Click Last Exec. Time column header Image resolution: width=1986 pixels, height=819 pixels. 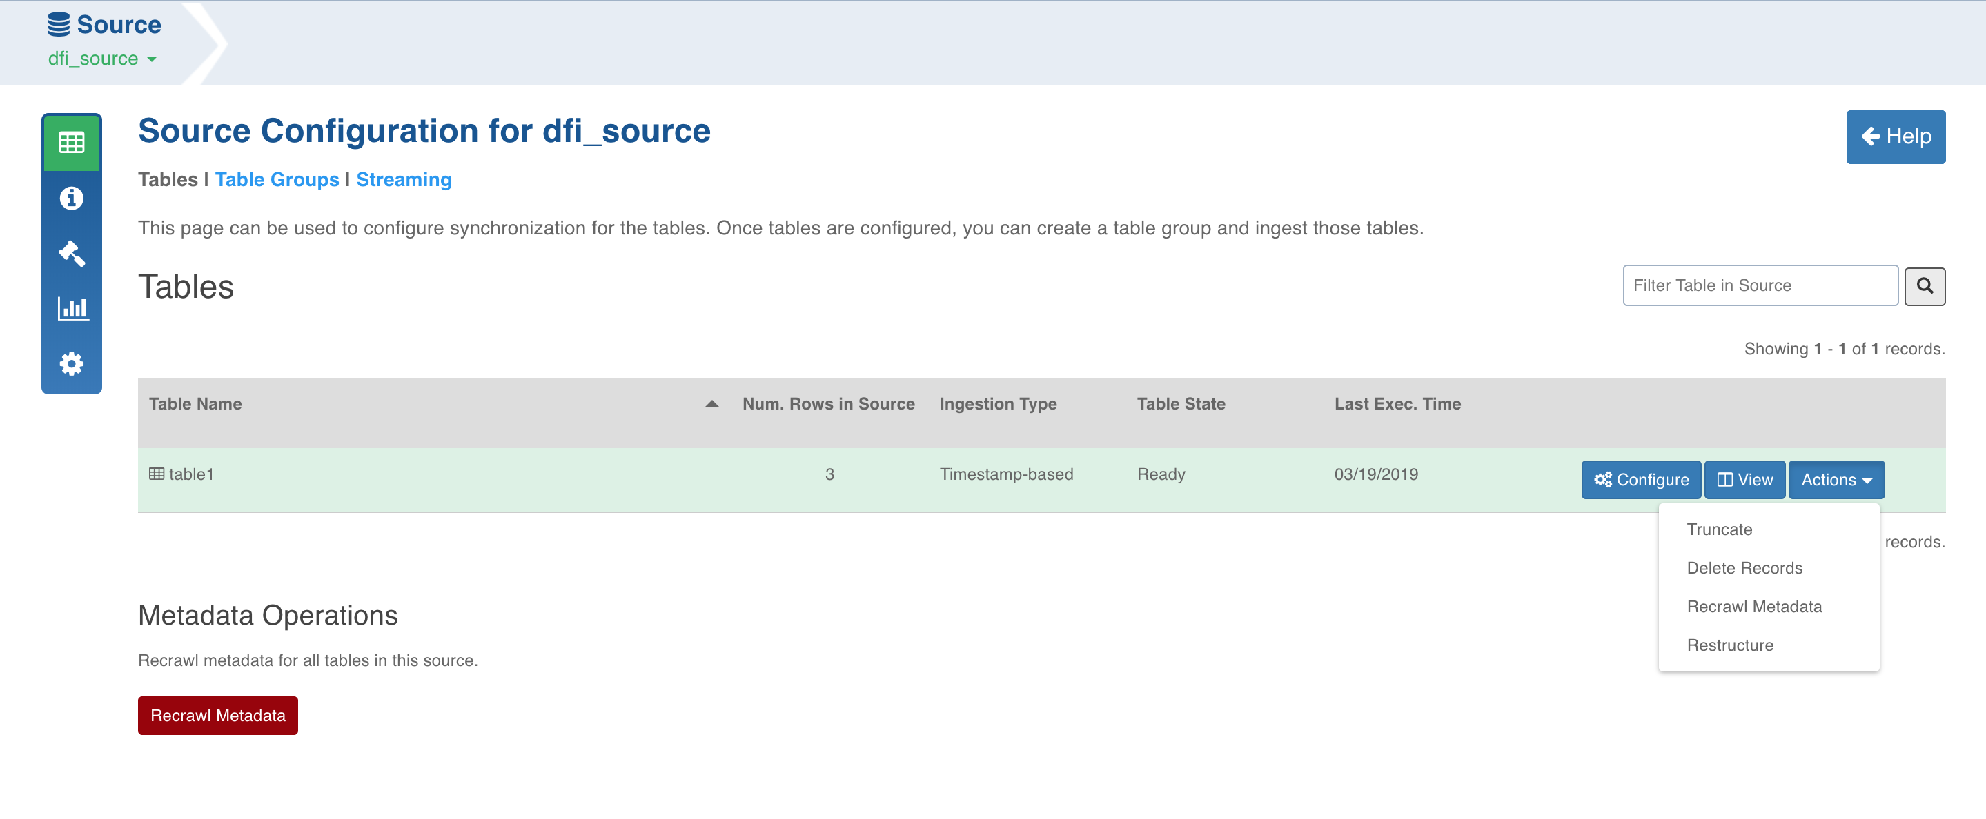(1397, 404)
